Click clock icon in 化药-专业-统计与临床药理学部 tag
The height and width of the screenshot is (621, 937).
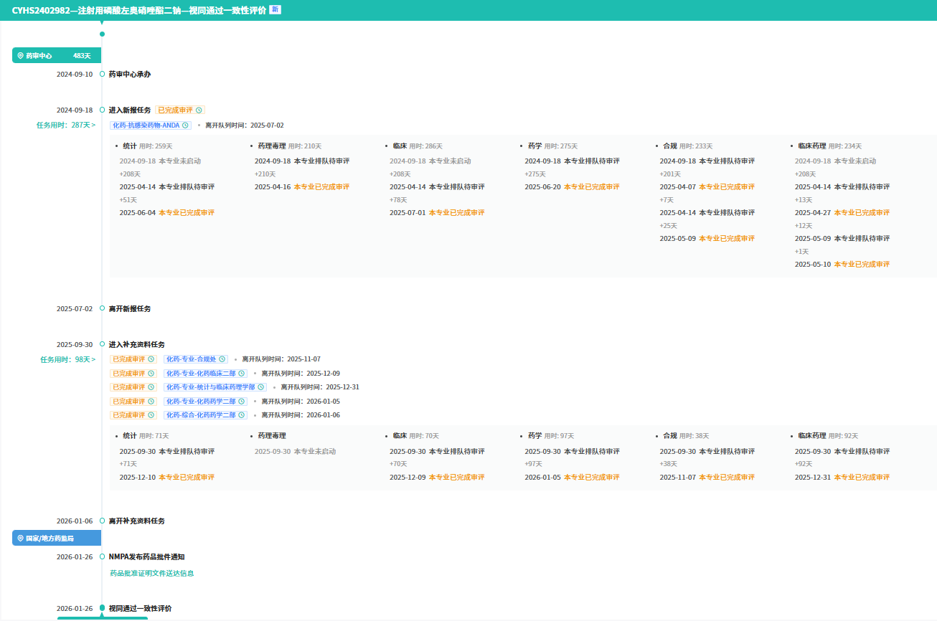(x=260, y=387)
